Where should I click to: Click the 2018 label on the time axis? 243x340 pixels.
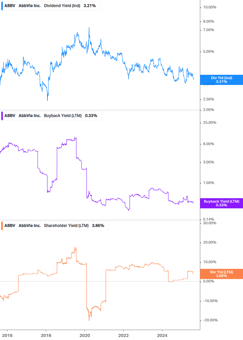(46, 336)
